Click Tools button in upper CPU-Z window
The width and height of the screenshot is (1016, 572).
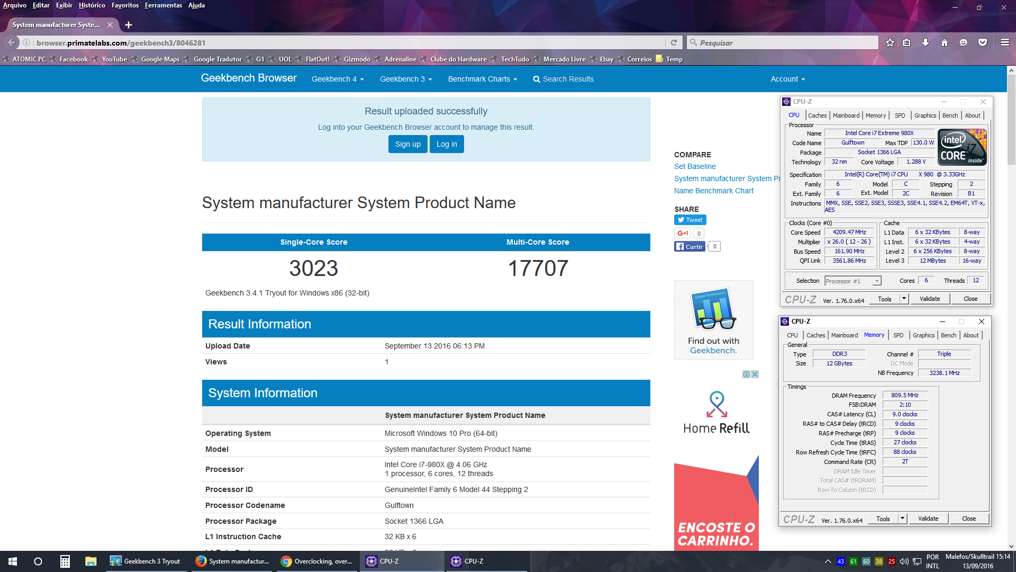pos(884,299)
